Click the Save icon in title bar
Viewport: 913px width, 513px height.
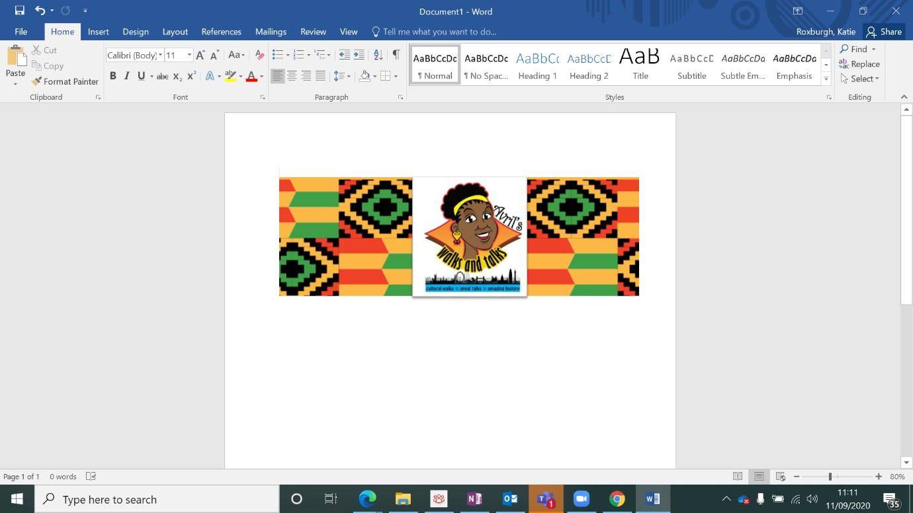tap(20, 11)
